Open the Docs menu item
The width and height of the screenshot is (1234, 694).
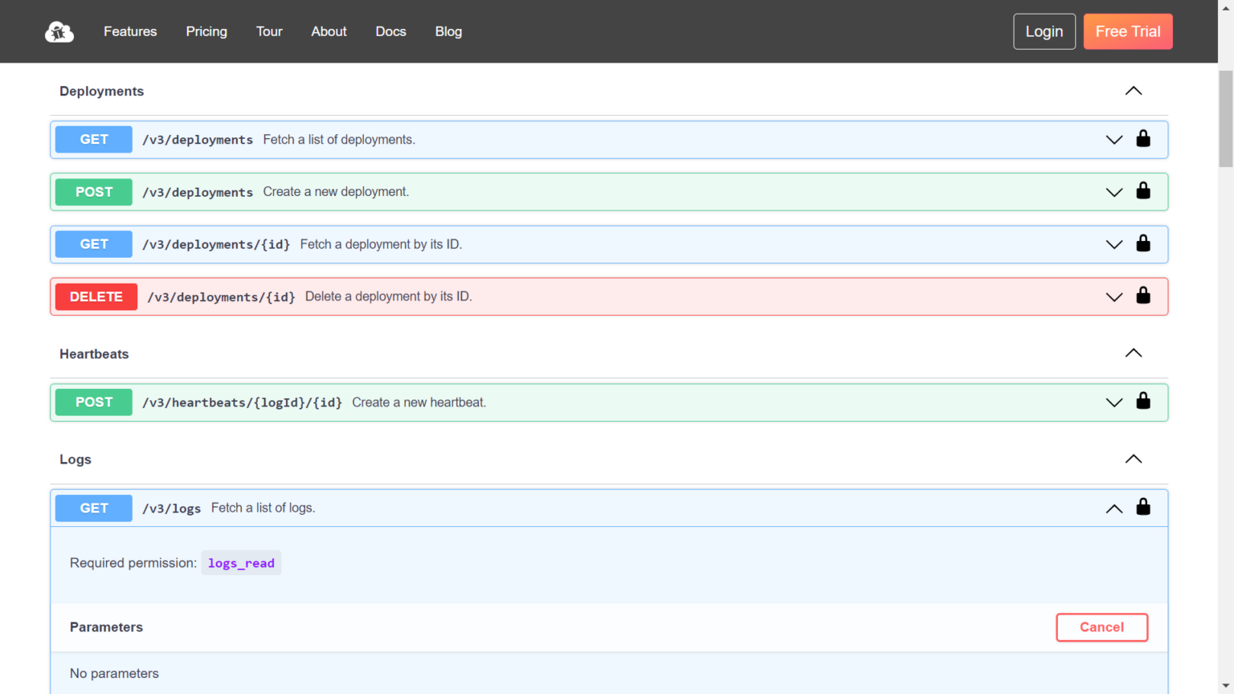(390, 31)
